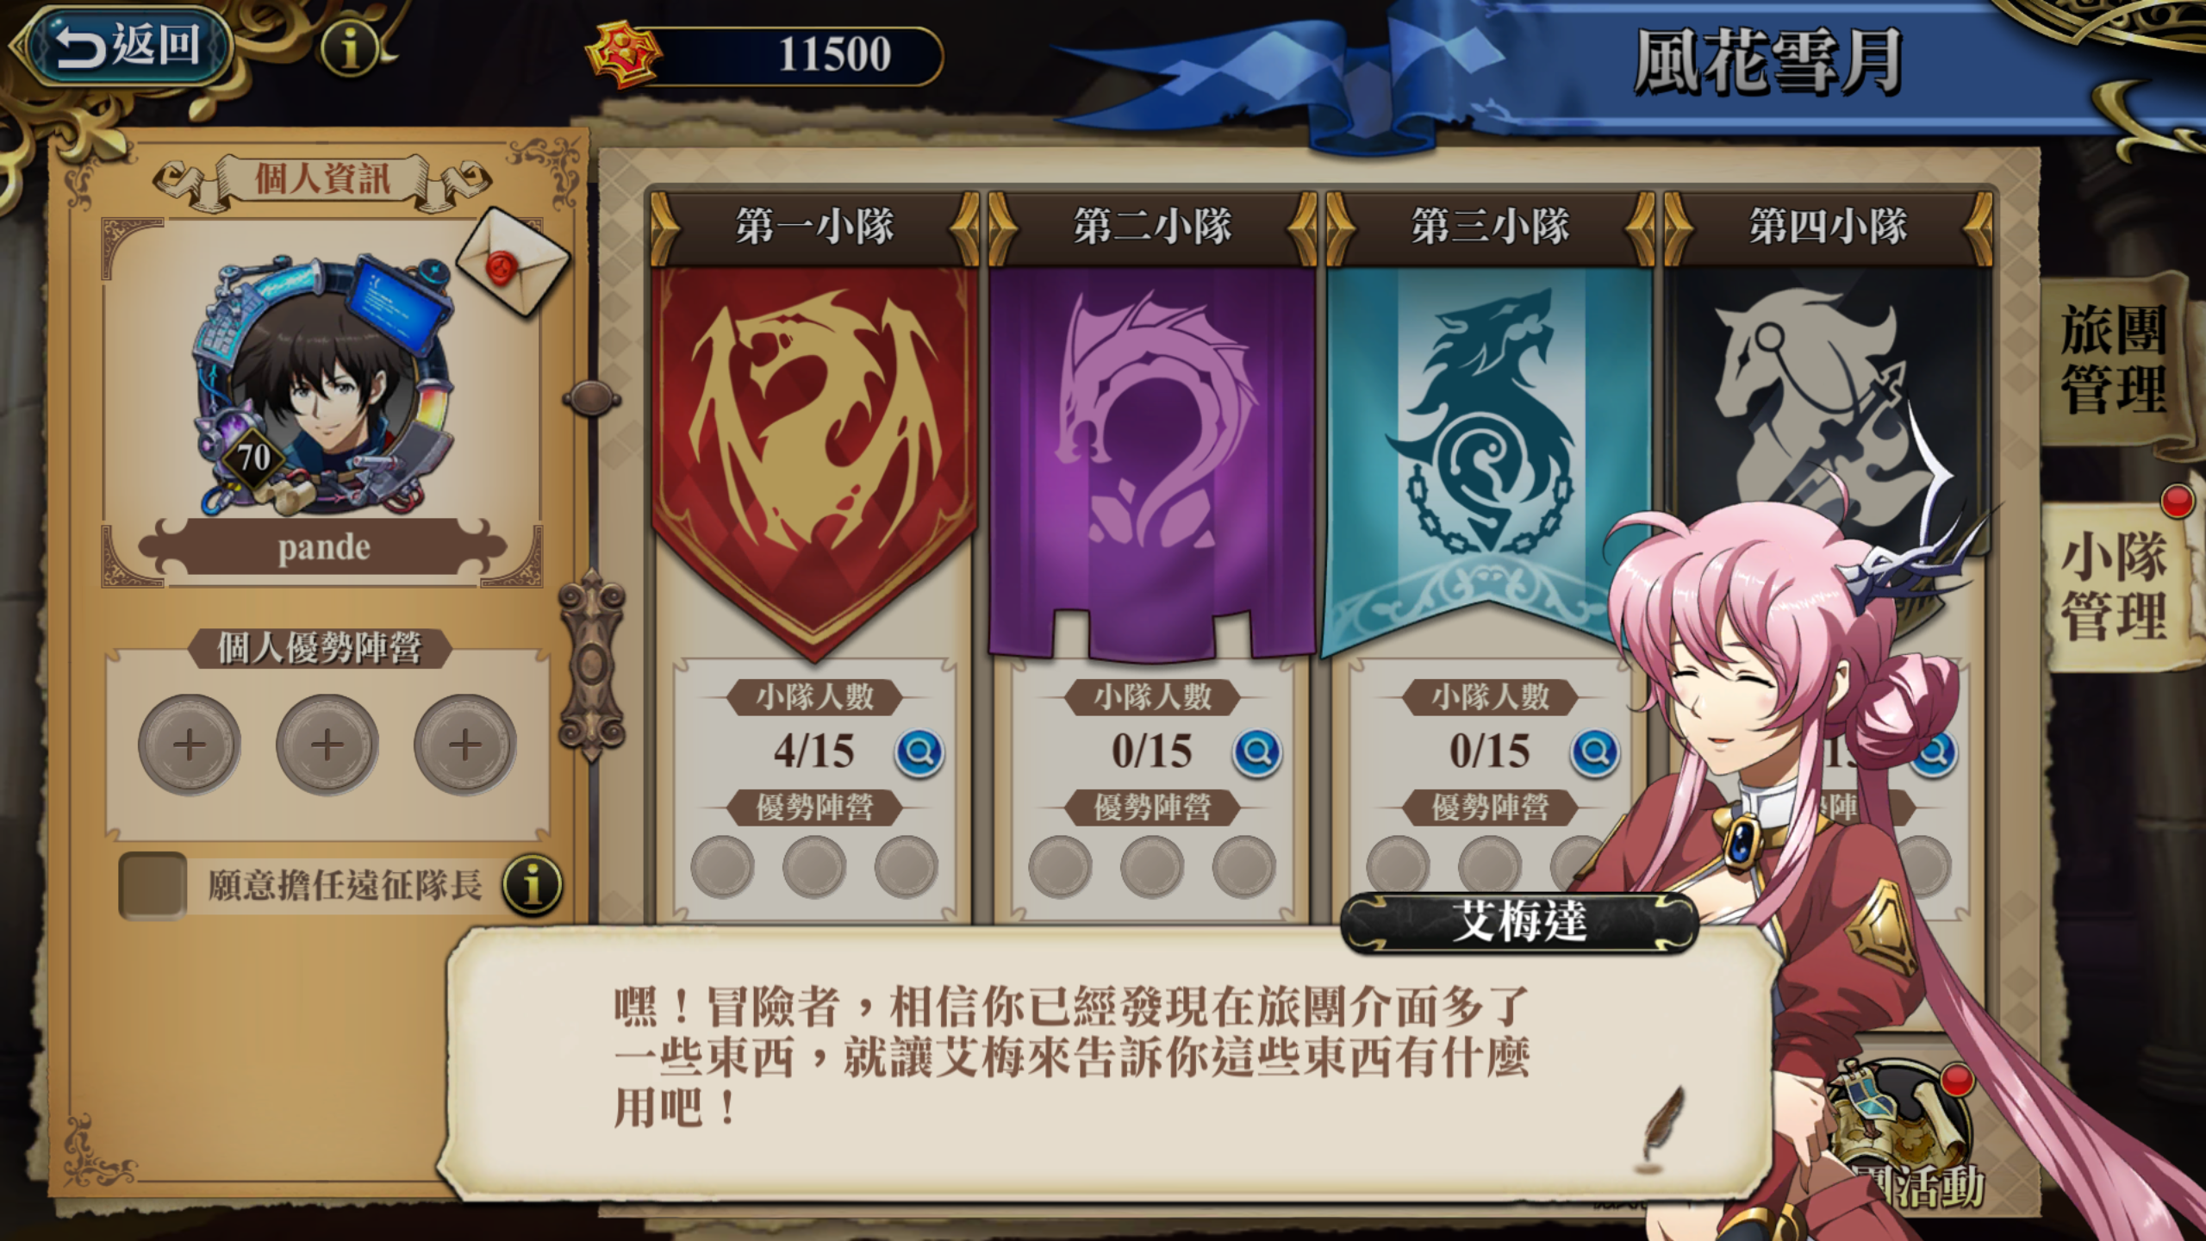View 第二小隊 members with magnifier icon

[1257, 753]
